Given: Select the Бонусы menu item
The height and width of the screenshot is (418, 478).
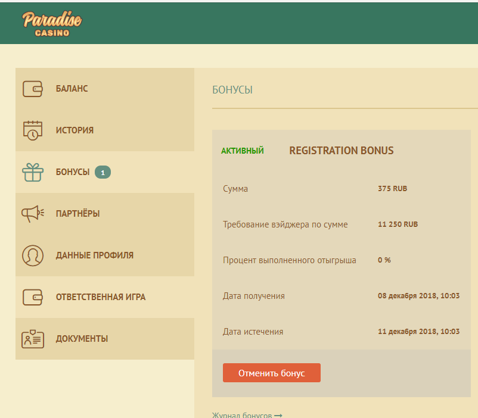Looking at the screenshot, I should click(x=105, y=172).
